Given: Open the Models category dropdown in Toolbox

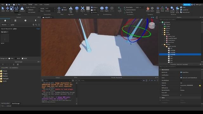Looking at the screenshot, I should point(5,25).
